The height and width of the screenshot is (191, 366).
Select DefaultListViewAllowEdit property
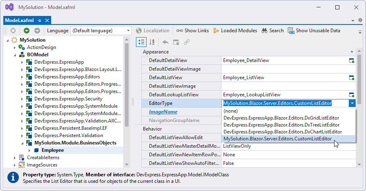point(176,138)
